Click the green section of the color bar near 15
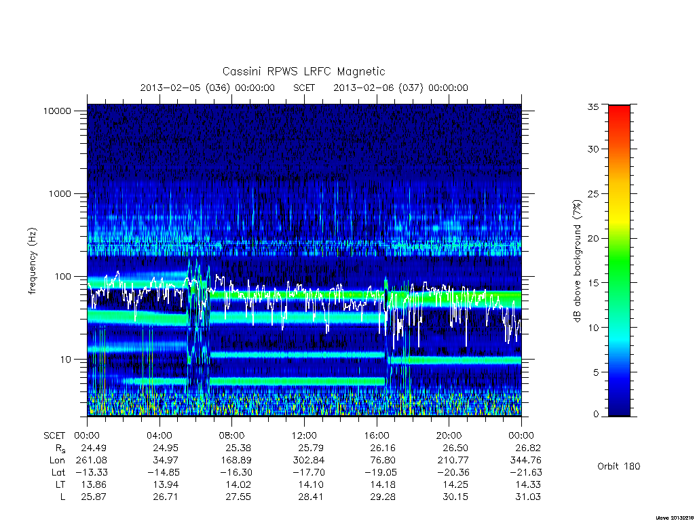Image resolution: width=695 pixels, height=521 pixels. pyautogui.click(x=619, y=282)
